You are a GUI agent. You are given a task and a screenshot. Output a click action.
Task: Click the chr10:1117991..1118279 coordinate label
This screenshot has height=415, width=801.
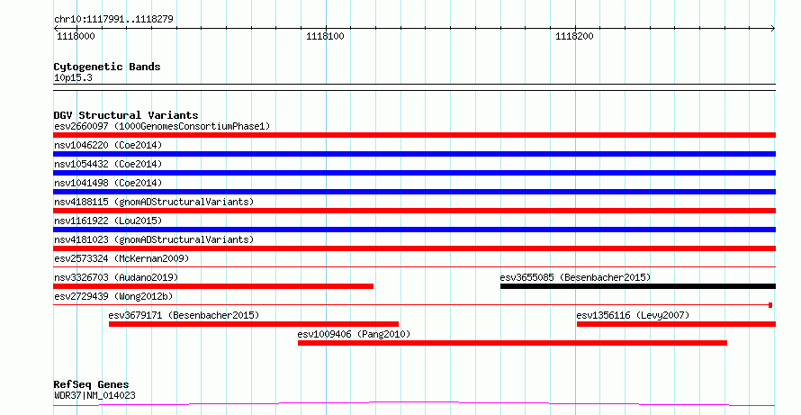(113, 20)
